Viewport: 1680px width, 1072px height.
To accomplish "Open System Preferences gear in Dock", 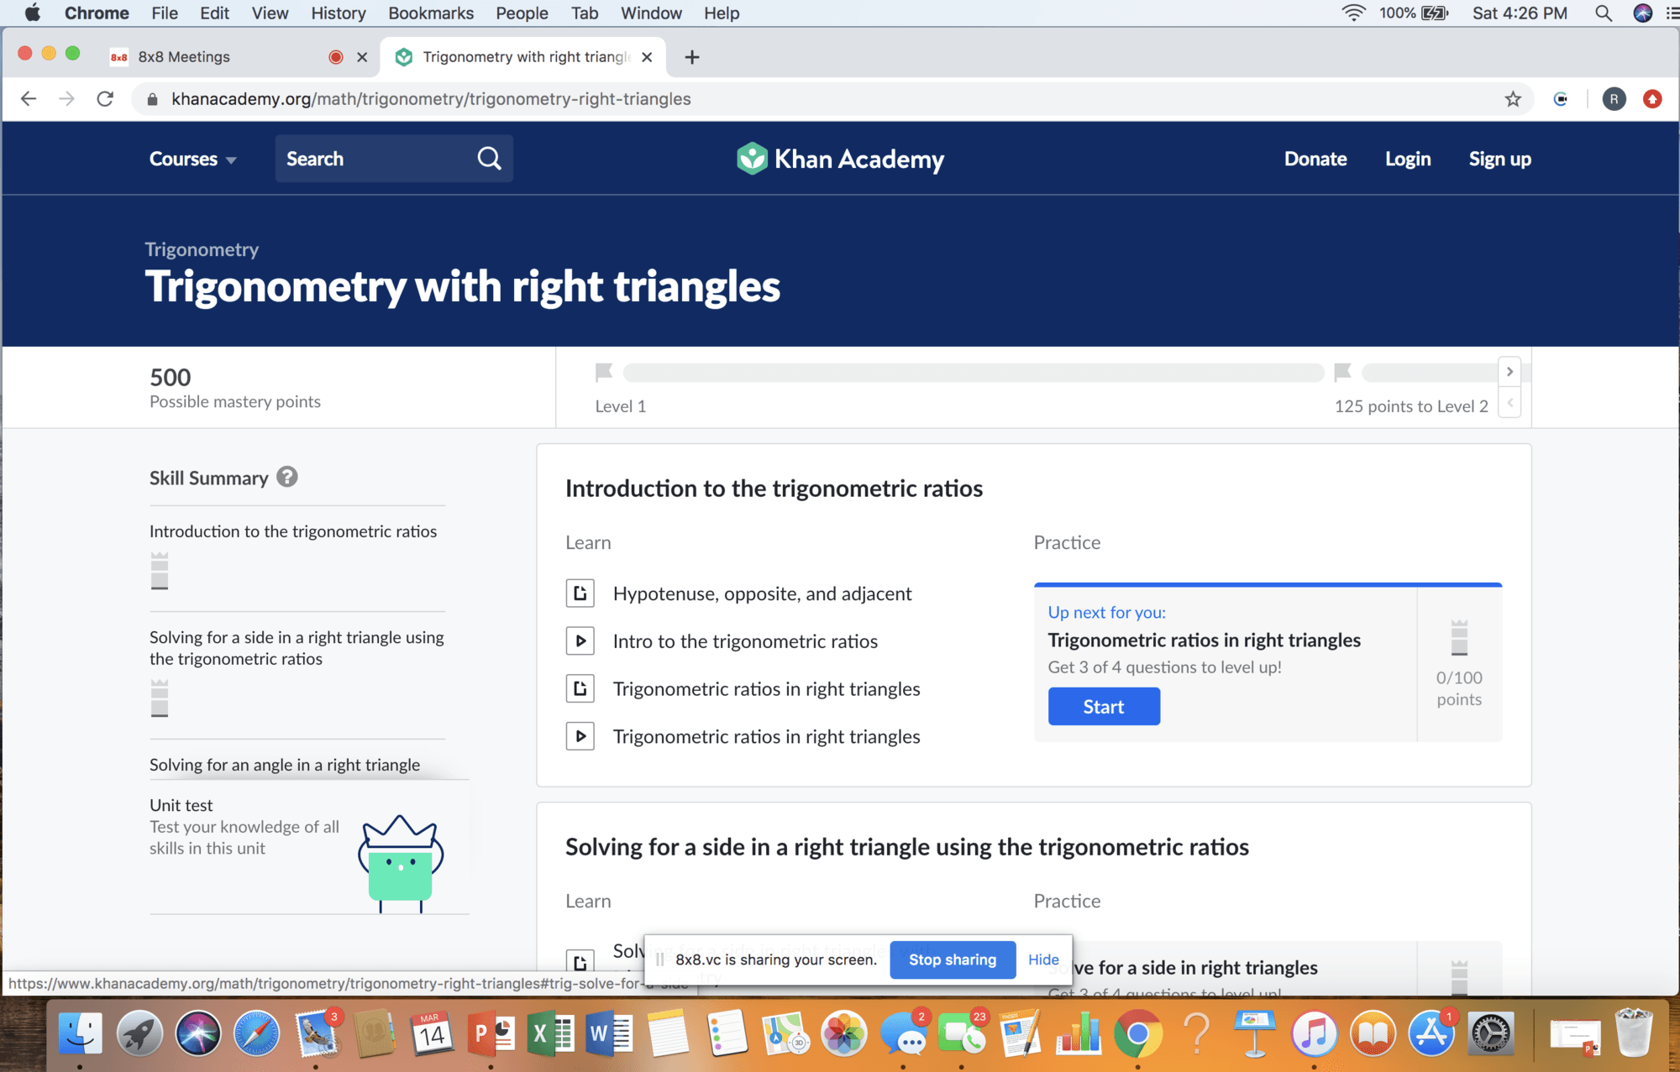I will (x=1491, y=1033).
